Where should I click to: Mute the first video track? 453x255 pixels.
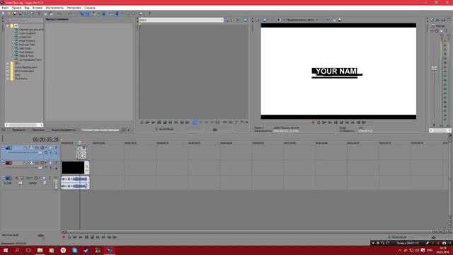click(50, 148)
